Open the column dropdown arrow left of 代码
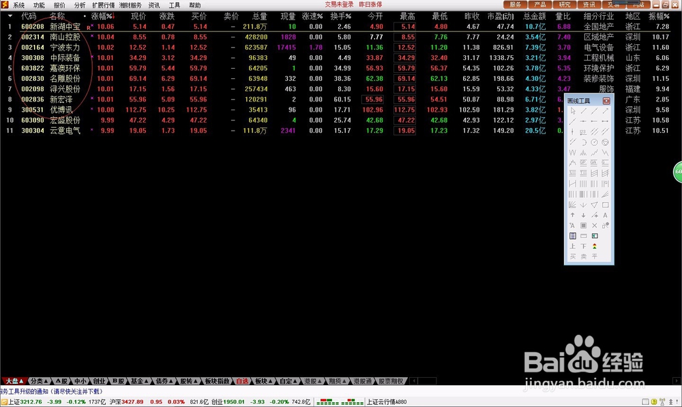The height and width of the screenshot is (407, 682). 10,16
